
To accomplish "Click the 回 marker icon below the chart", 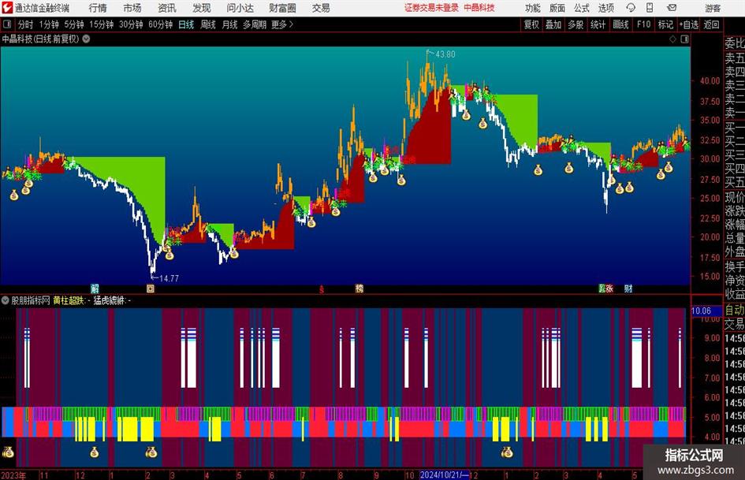I will (151, 288).
